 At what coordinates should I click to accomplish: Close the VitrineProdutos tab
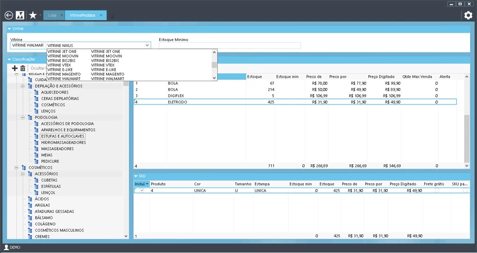[101, 15]
